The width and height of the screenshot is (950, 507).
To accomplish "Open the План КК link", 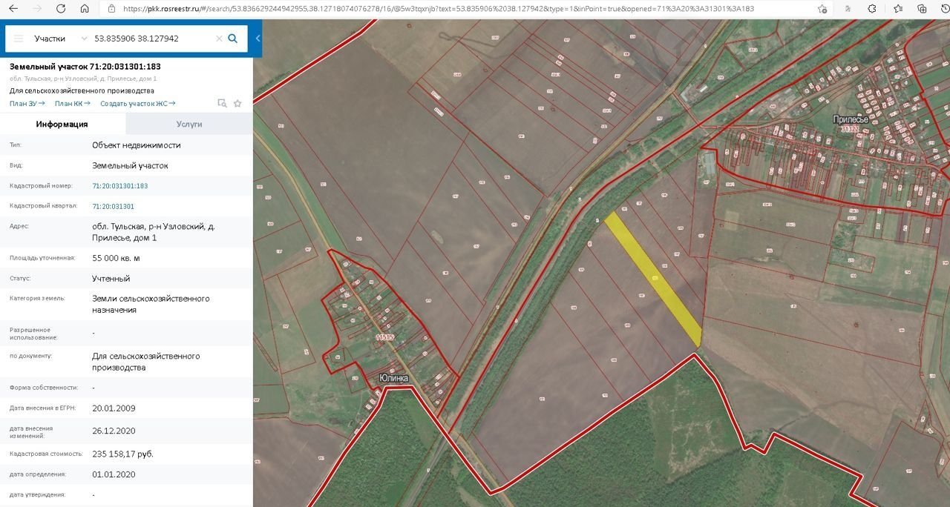I will pyautogui.click(x=72, y=104).
